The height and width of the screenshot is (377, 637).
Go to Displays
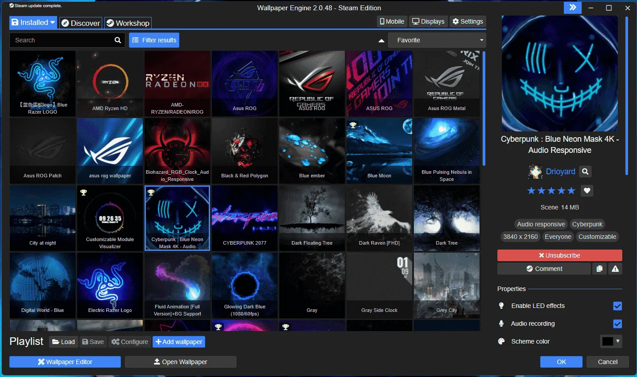(x=428, y=21)
